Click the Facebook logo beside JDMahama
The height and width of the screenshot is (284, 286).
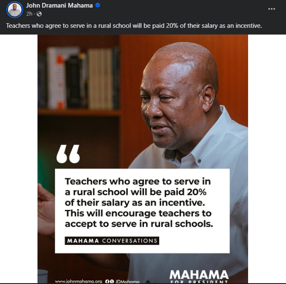click(107, 281)
